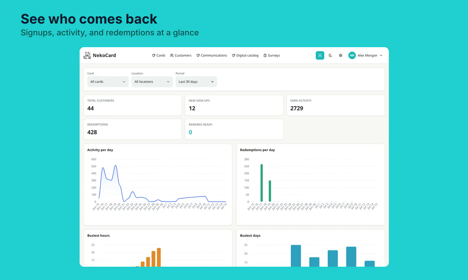The height and width of the screenshot is (280, 468).
Task: Click the 'Location' filter label
Action: click(x=137, y=73)
